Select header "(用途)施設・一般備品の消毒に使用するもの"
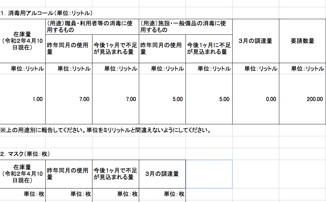Image resolution: width=326 pixels, height=202 pixels. (x=186, y=27)
